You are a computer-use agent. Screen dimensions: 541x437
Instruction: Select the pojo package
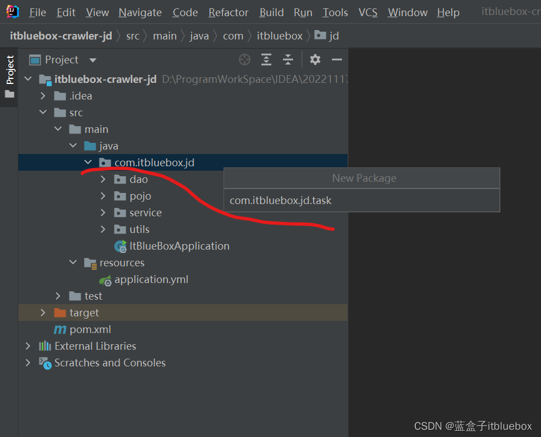[132, 196]
